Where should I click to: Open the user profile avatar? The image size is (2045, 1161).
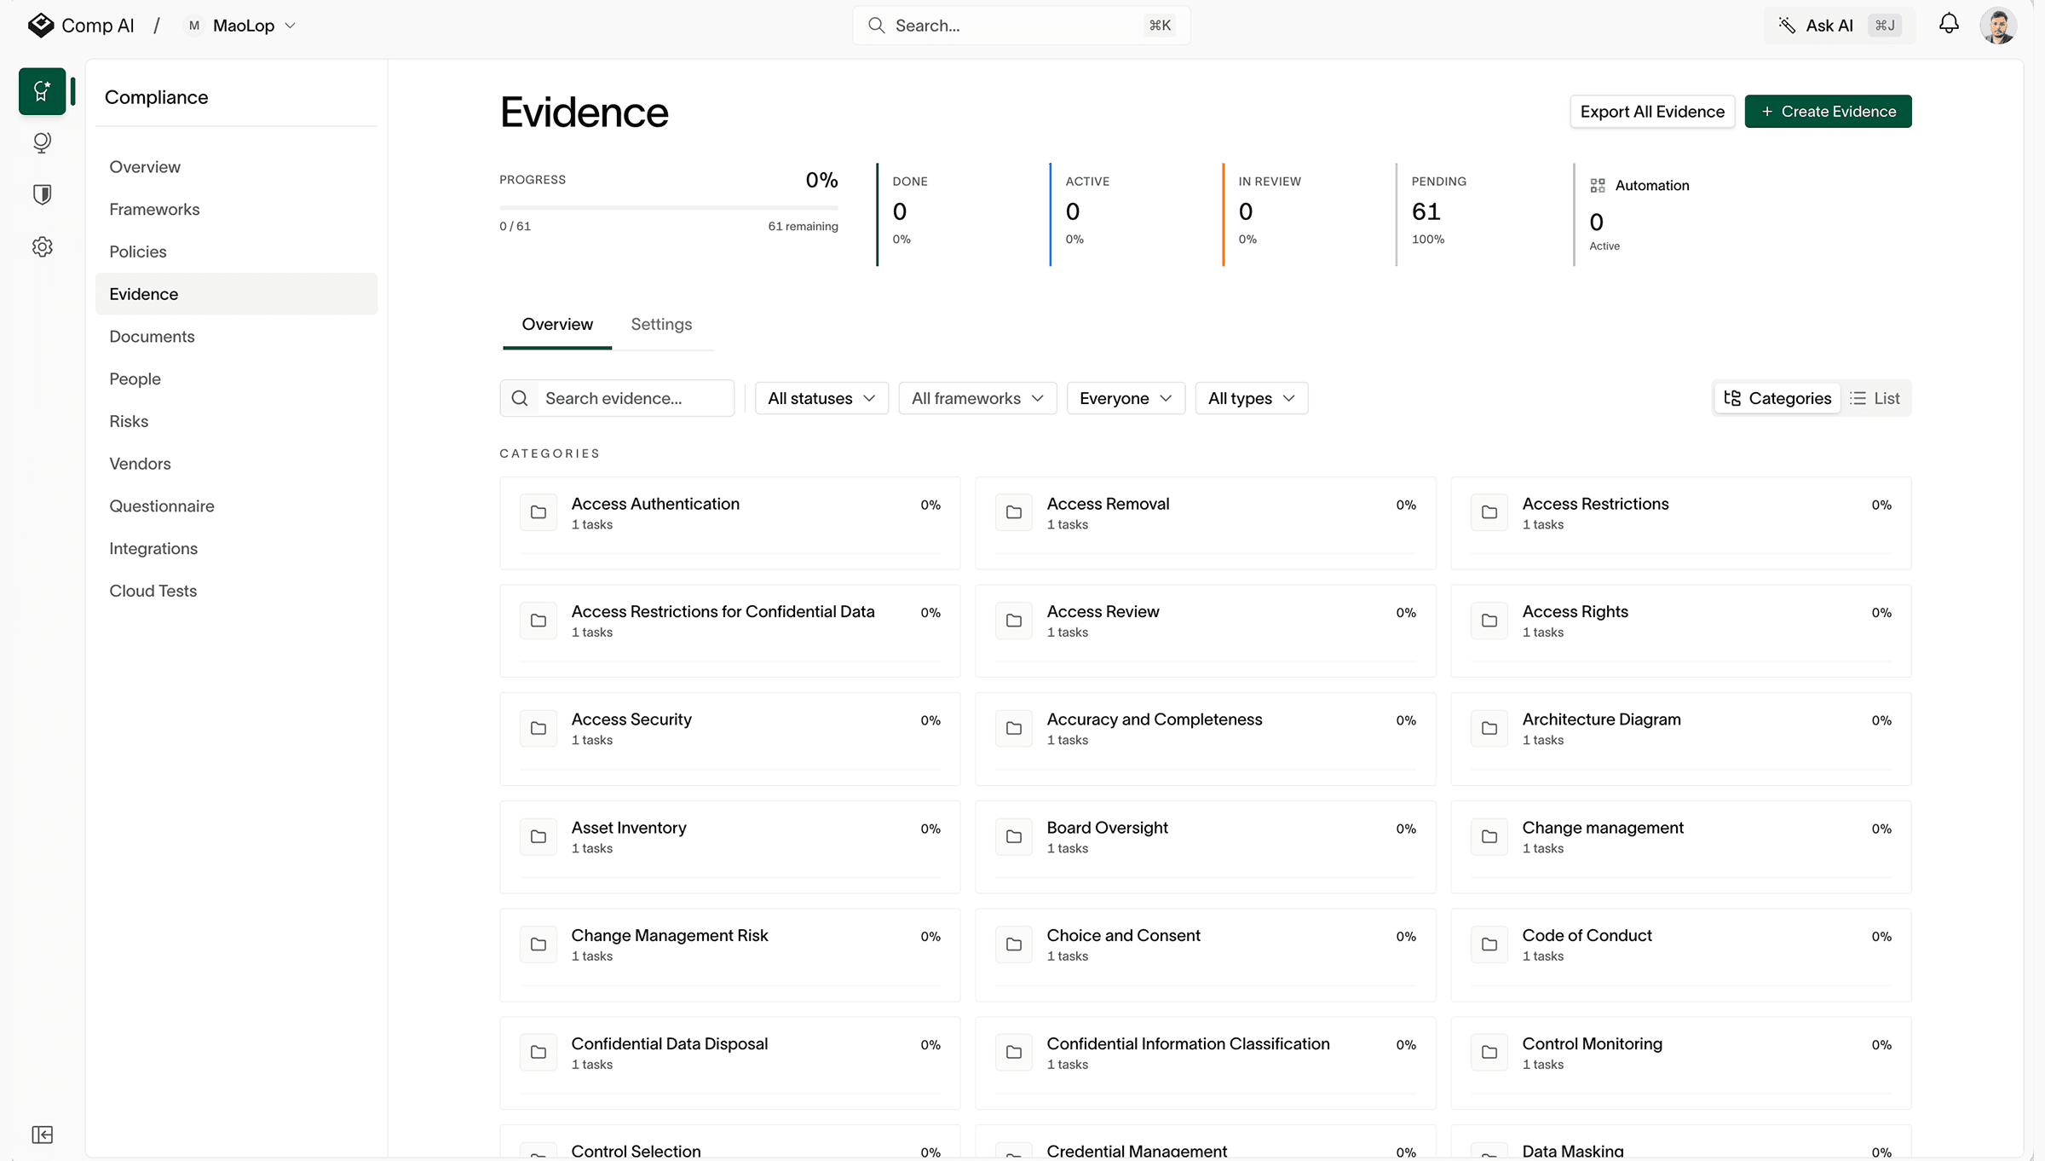click(1998, 26)
